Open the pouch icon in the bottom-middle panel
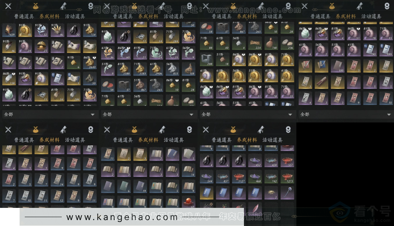 tap(134, 130)
